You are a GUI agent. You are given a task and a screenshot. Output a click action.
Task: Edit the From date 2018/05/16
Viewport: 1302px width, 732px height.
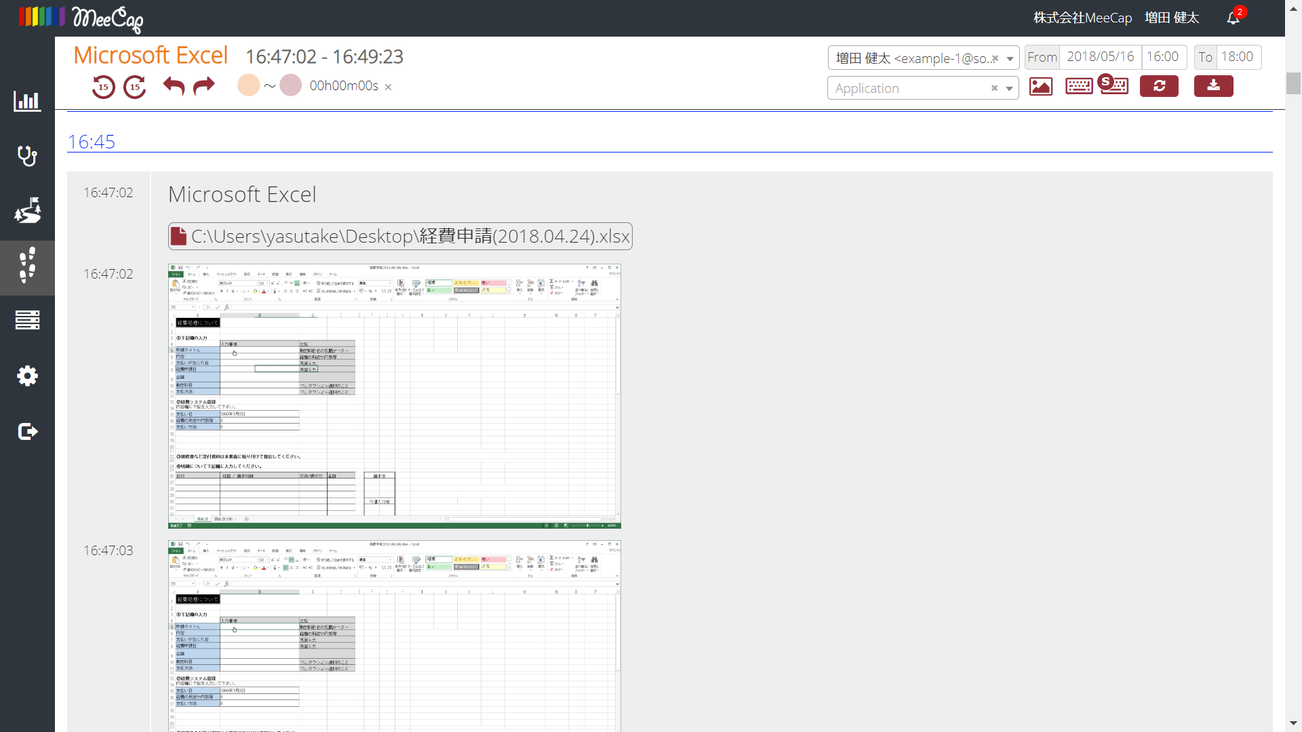(x=1101, y=57)
